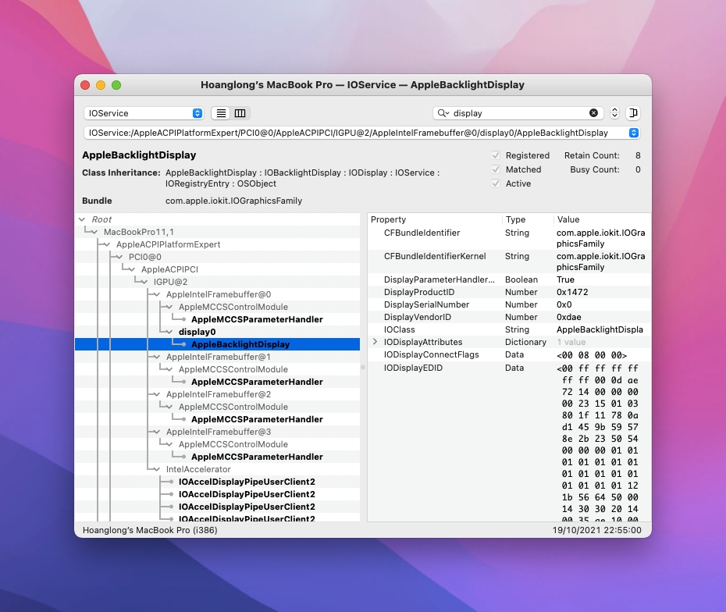Collapse the IGPU@2 node

pos(144,282)
